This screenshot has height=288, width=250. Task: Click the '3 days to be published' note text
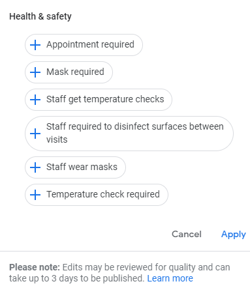point(98,278)
